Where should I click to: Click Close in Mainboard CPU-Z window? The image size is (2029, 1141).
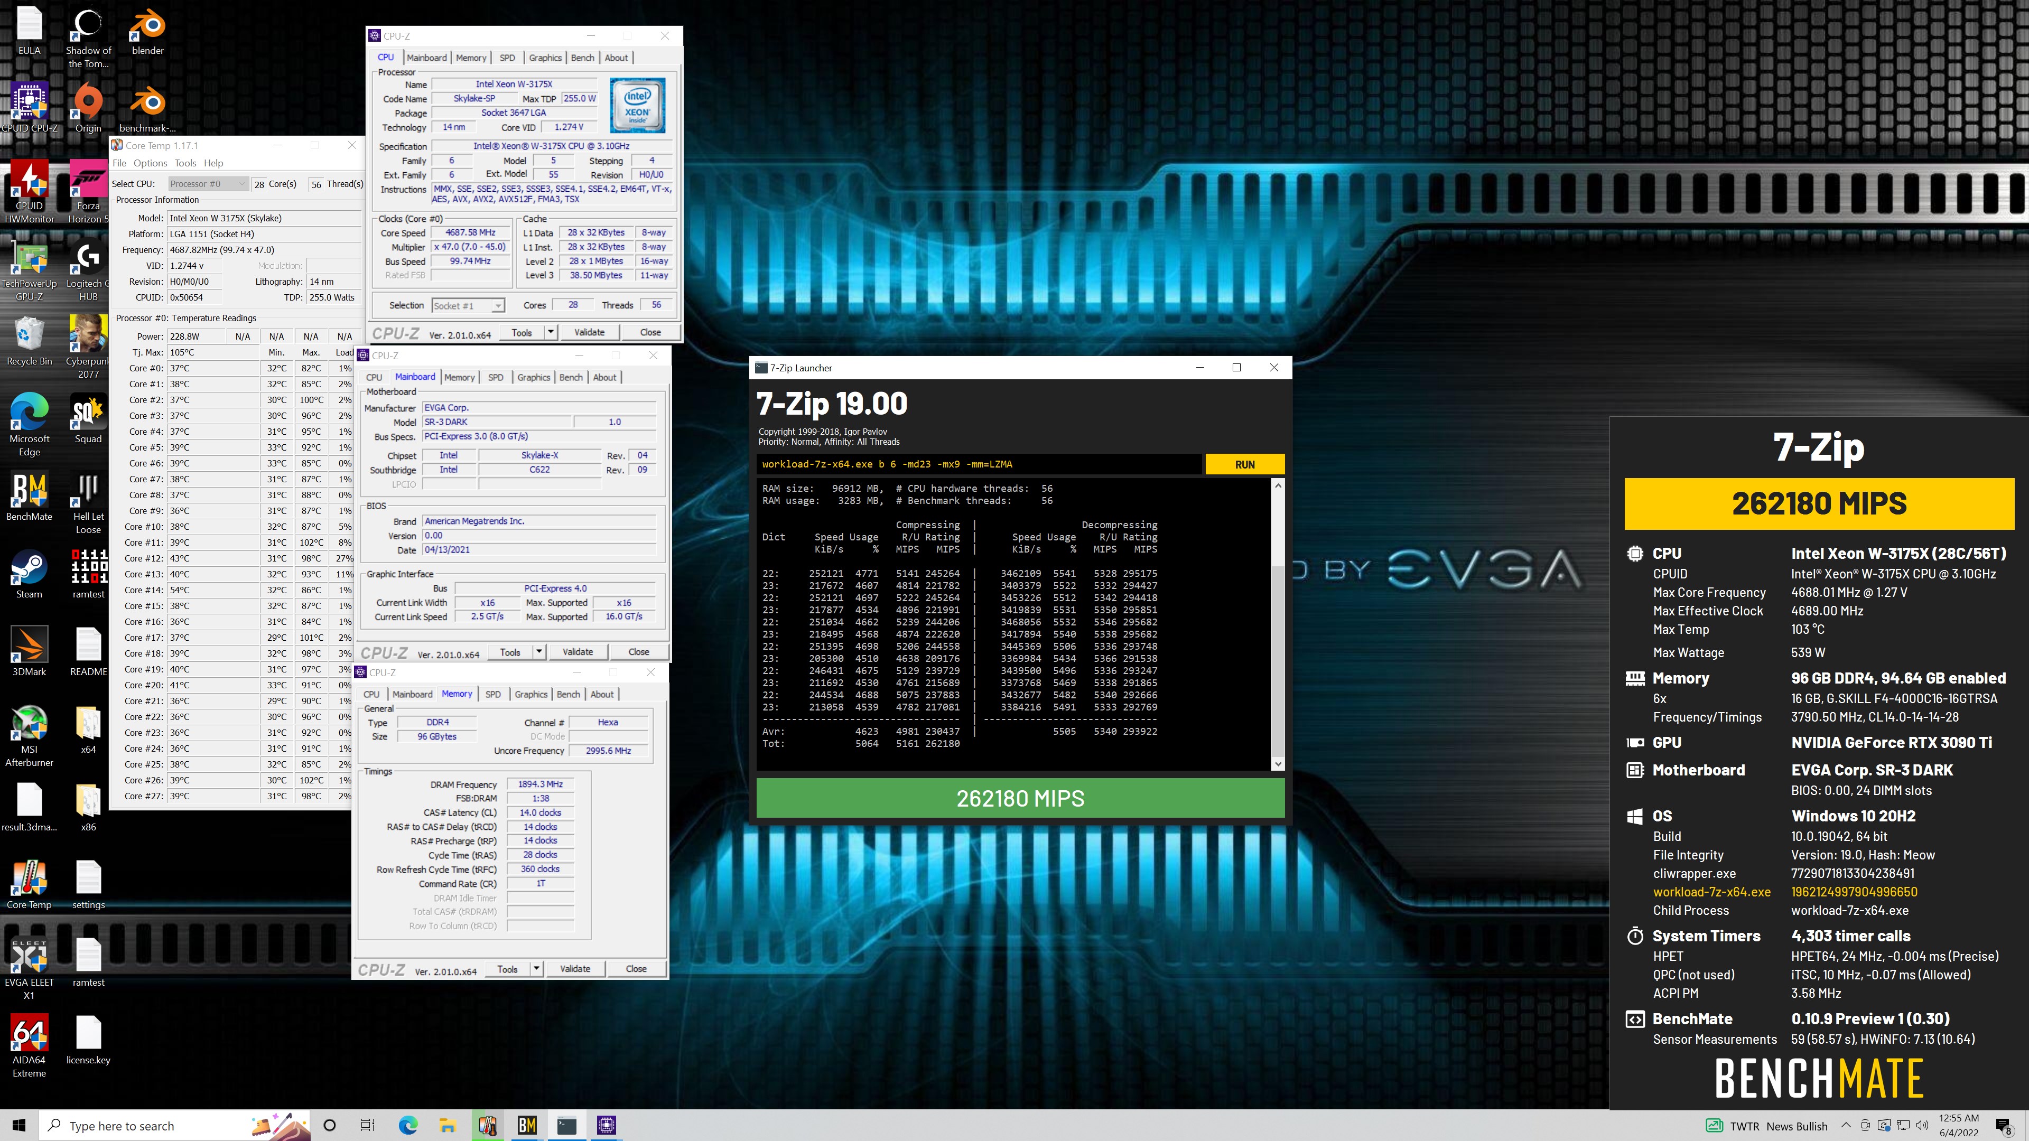pos(639,652)
